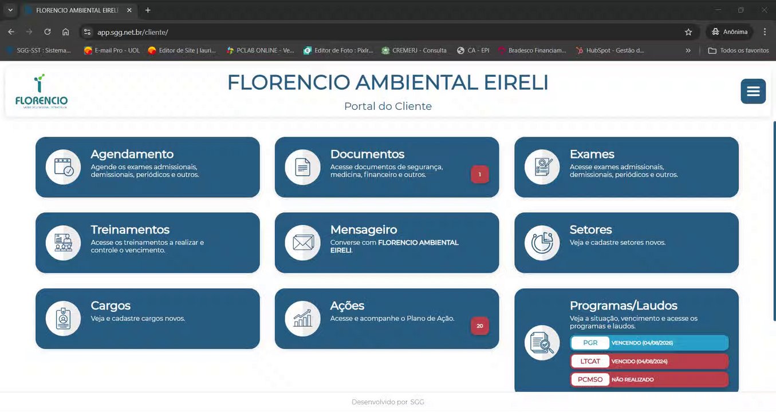Click the Agendamento calendar icon
The height and width of the screenshot is (412, 776).
pos(64,167)
